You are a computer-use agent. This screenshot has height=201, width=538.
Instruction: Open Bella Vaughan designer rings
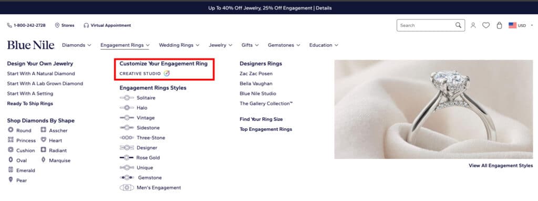click(x=256, y=83)
